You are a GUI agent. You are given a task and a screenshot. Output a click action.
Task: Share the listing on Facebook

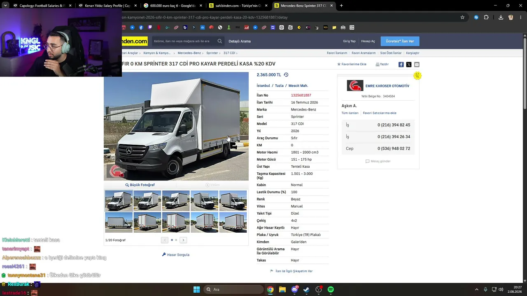tap(401, 65)
